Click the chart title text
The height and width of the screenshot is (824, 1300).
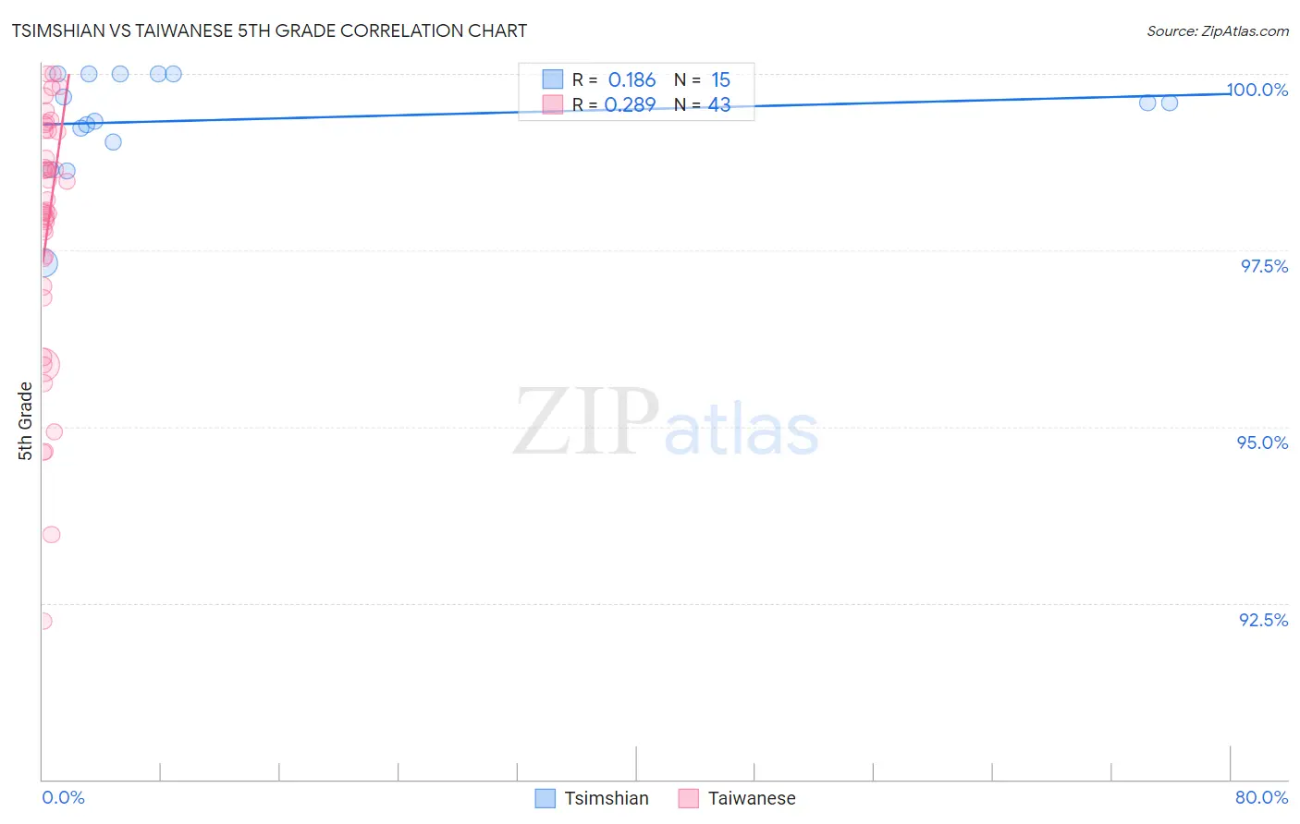(269, 30)
